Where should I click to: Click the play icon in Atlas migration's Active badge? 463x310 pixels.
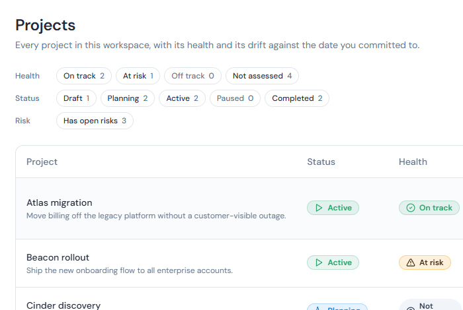click(319, 208)
